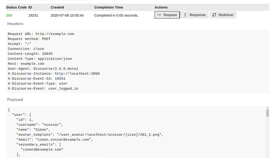Click the '"email": "simon.cossar@example.com"' line

click(x=55, y=140)
